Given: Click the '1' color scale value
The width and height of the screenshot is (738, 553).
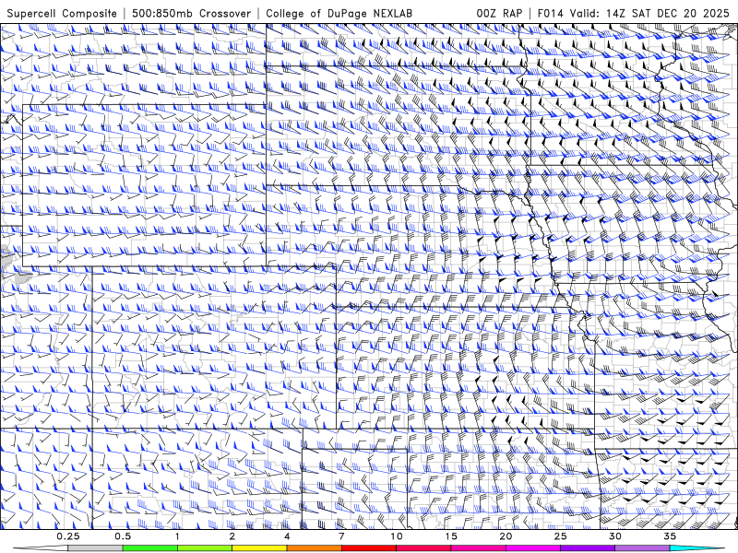Looking at the screenshot, I should pos(177,536).
